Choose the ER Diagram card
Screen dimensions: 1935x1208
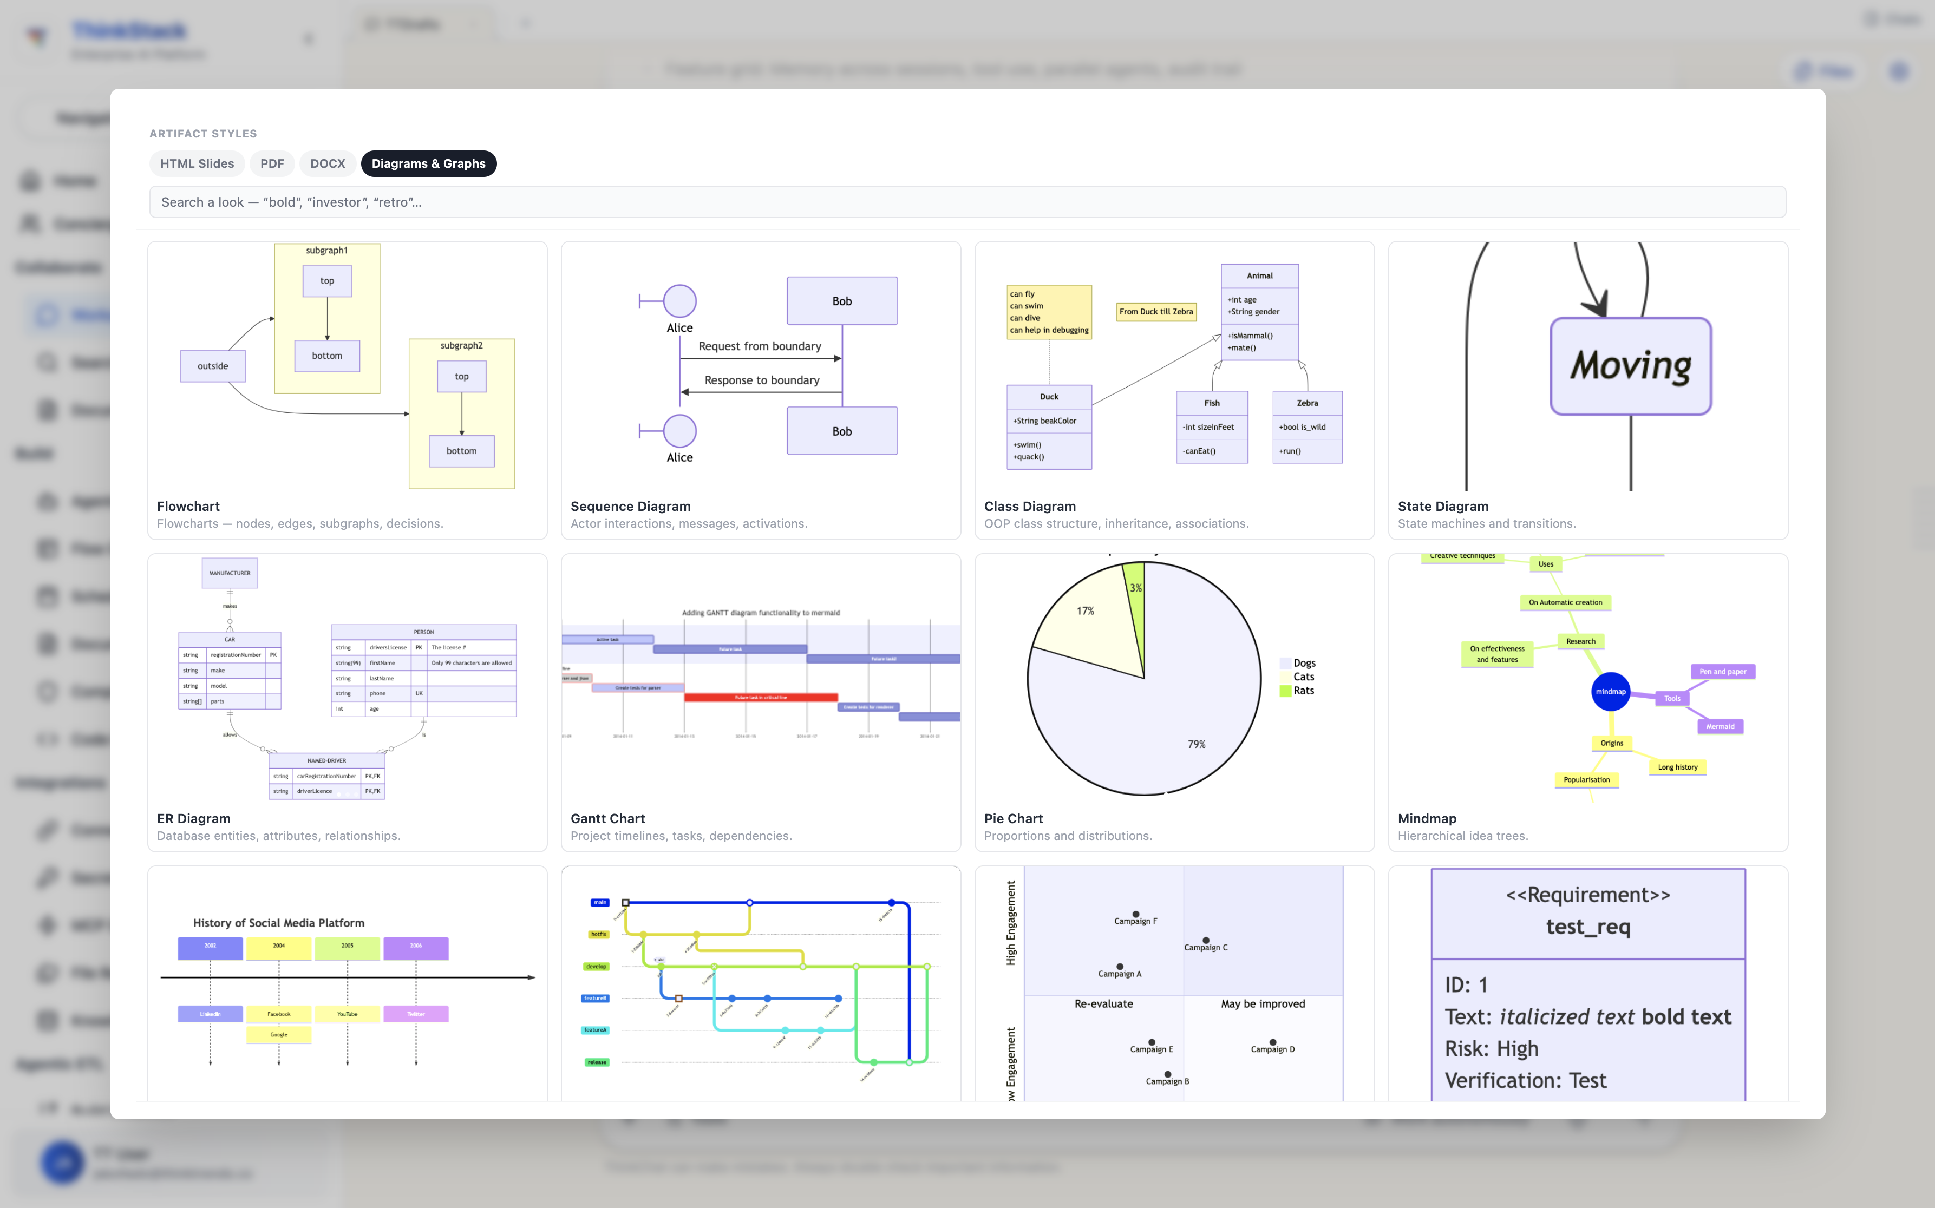(x=348, y=703)
